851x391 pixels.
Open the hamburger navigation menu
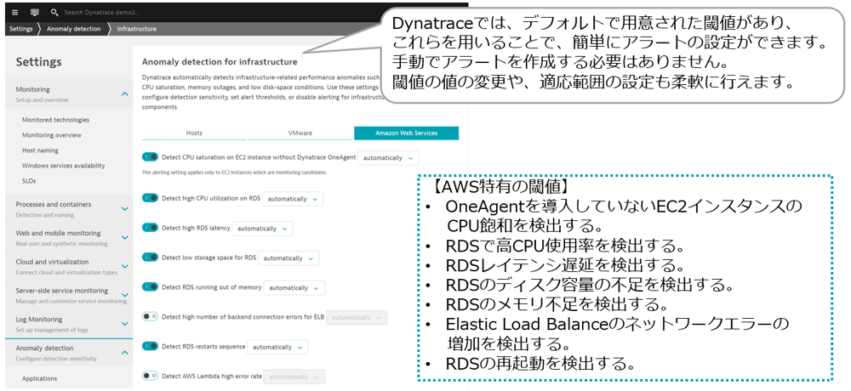tap(14, 13)
